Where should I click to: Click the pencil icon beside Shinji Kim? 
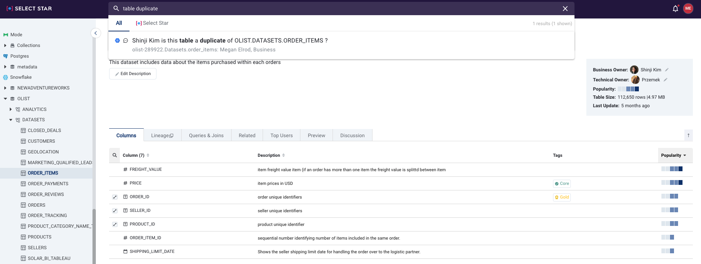667,70
